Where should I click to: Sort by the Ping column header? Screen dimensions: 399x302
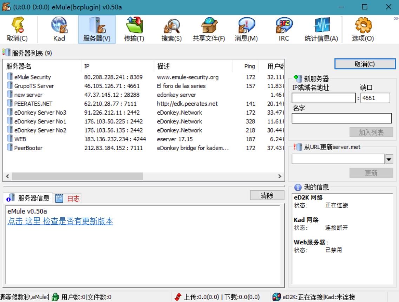245,66
